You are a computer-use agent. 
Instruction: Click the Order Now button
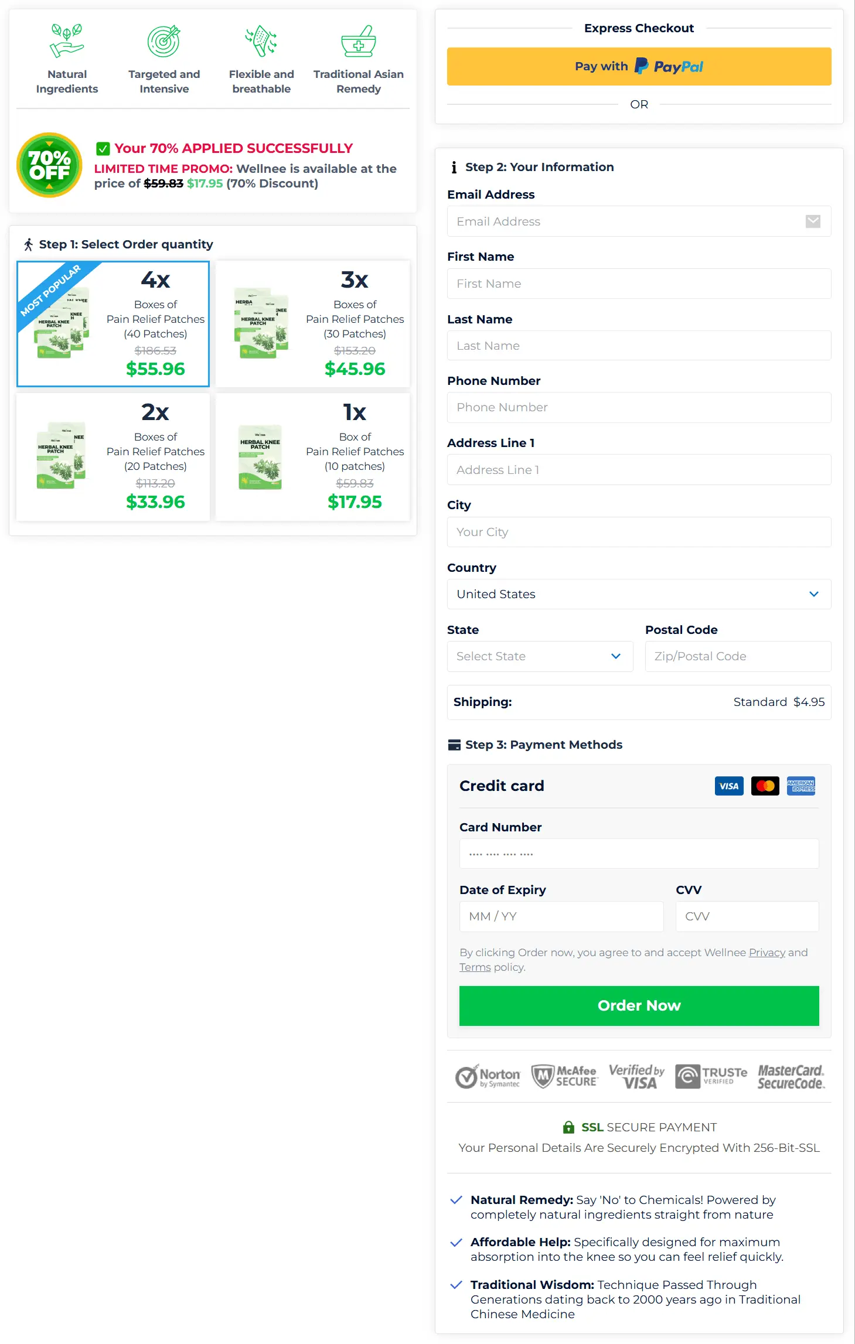639,1005
